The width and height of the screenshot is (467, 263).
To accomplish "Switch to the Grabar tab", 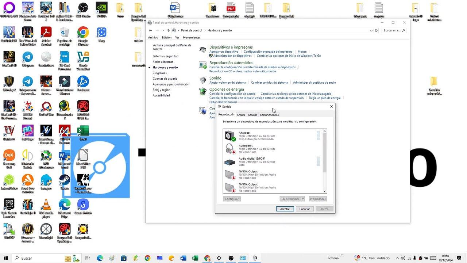I will click(x=241, y=115).
